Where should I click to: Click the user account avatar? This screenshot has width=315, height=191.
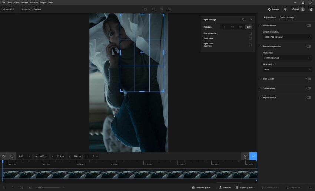point(303,9)
